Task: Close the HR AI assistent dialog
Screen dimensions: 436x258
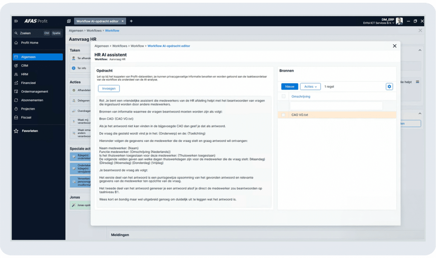Action: coord(394,46)
